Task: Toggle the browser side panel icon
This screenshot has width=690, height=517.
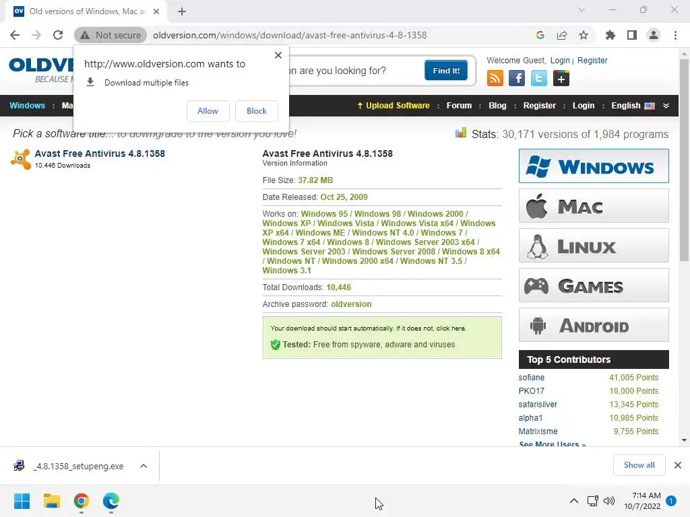Action: 632,35
